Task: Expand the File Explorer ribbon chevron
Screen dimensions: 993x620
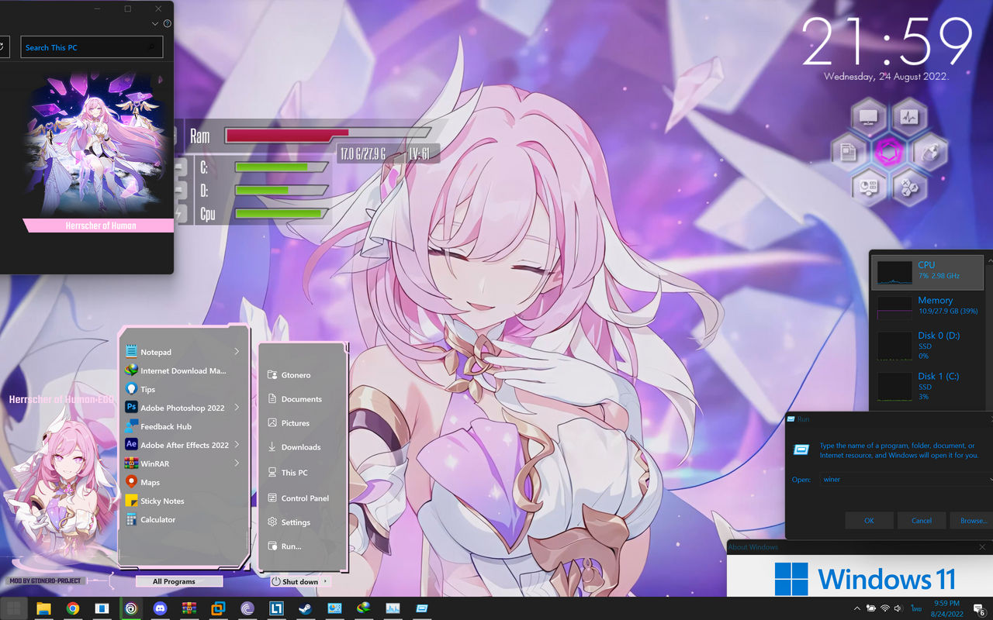Action: 155,24
